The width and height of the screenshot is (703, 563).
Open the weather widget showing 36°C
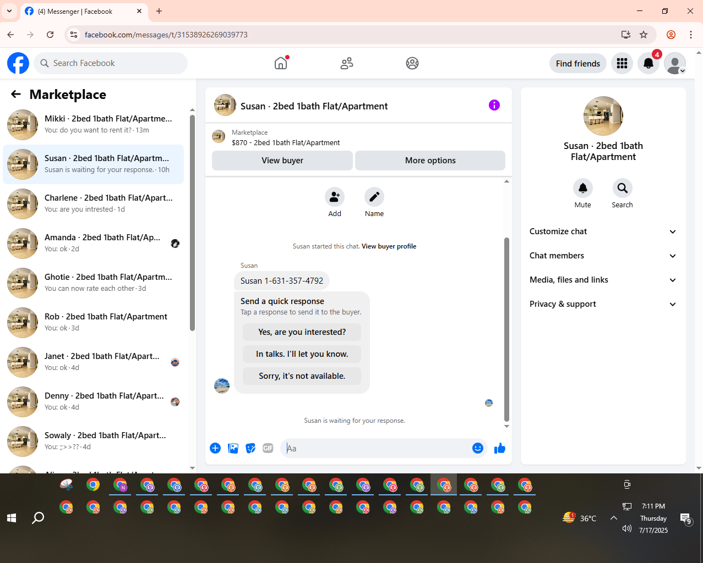580,518
